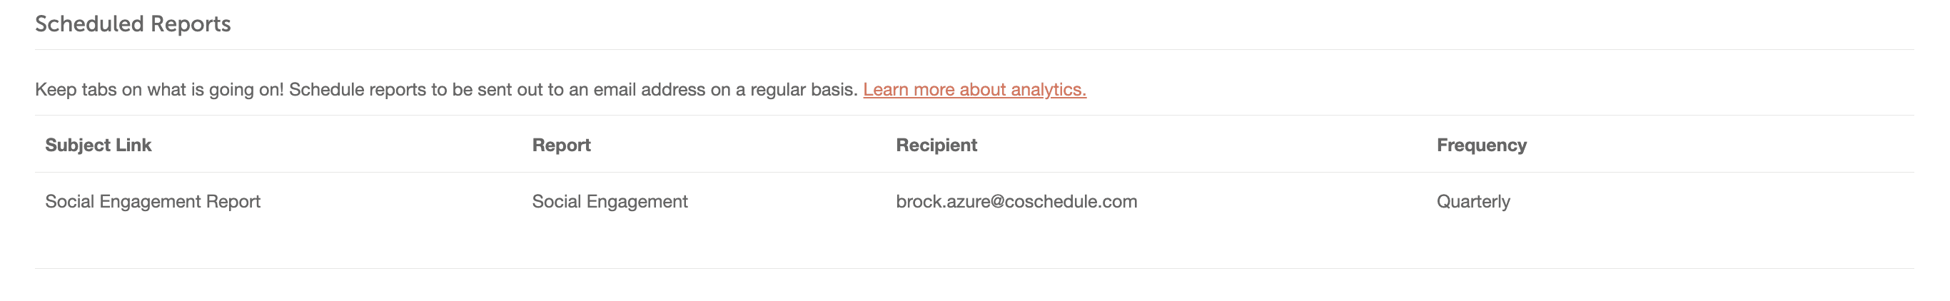The width and height of the screenshot is (1950, 301).
Task: Click the Subject Link column header
Action: 98,146
